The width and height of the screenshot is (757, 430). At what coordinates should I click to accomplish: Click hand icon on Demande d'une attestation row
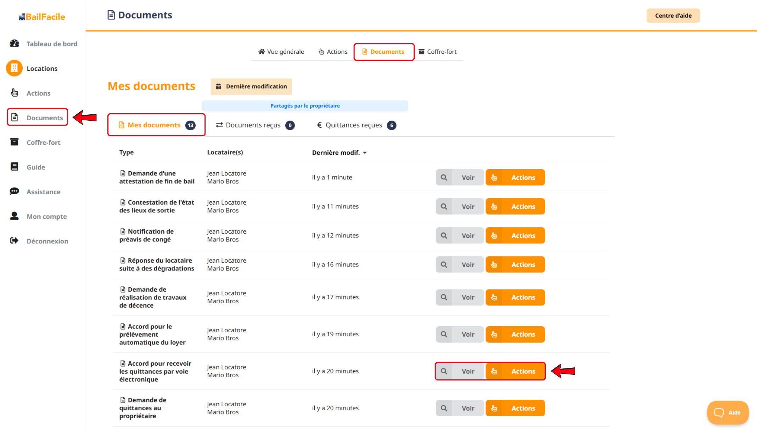point(494,178)
